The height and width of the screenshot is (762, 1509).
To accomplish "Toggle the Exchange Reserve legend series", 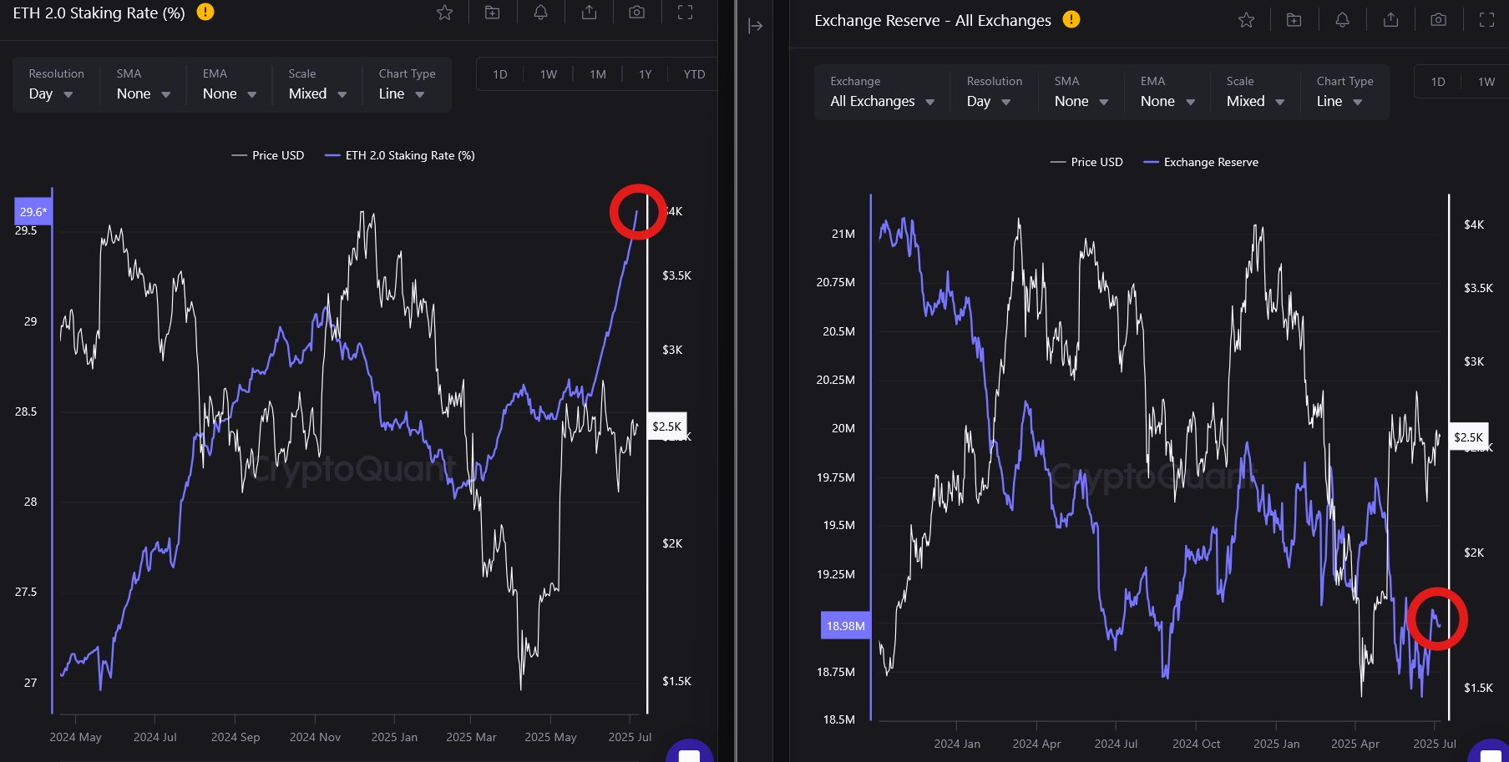I will coord(1201,162).
